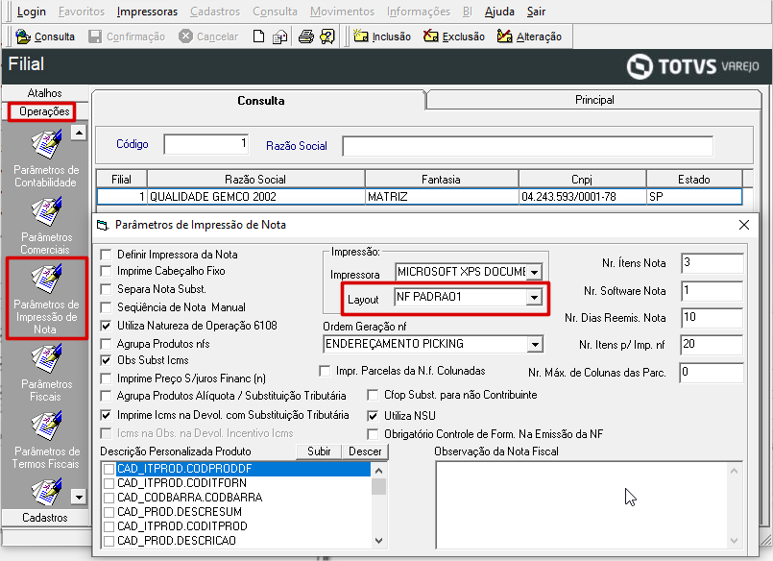
Task: Uncheck Obs Subst Icms checkbox
Action: tap(106, 360)
